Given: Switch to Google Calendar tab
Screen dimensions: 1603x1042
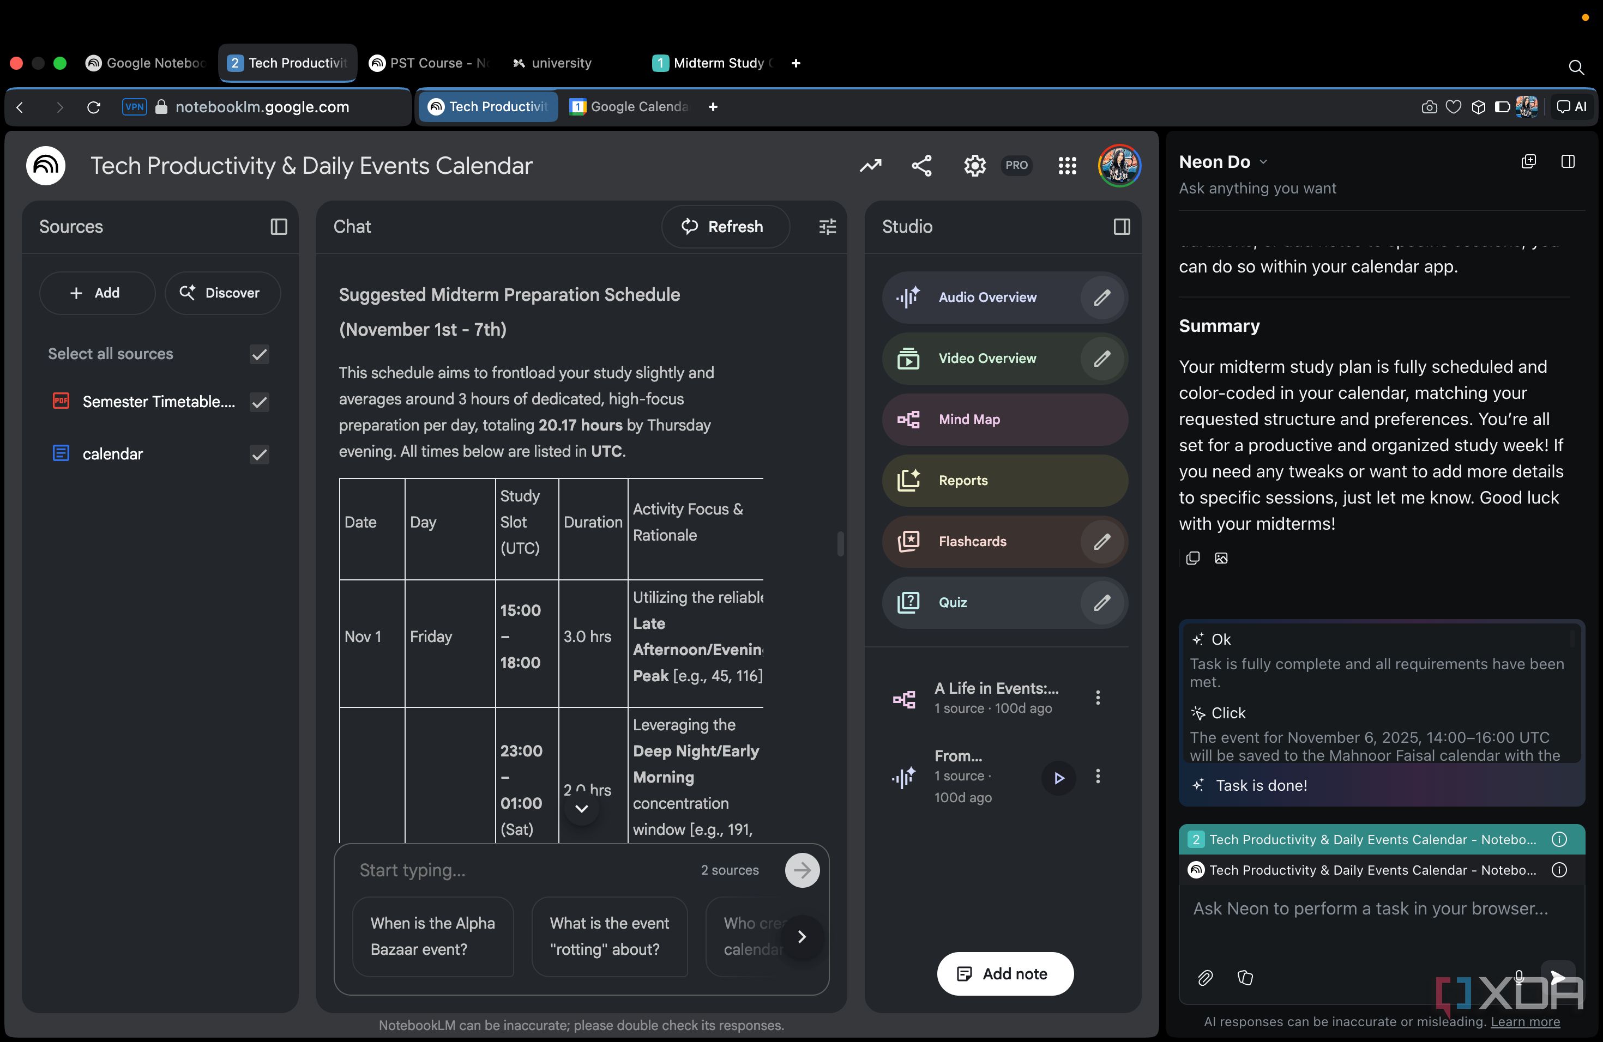Looking at the screenshot, I should coord(629,106).
